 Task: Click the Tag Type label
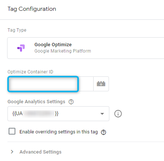coord(17,30)
